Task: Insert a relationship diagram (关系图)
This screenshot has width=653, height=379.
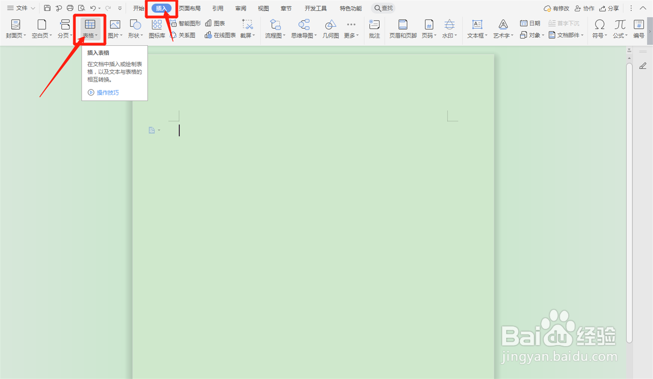Action: point(183,35)
